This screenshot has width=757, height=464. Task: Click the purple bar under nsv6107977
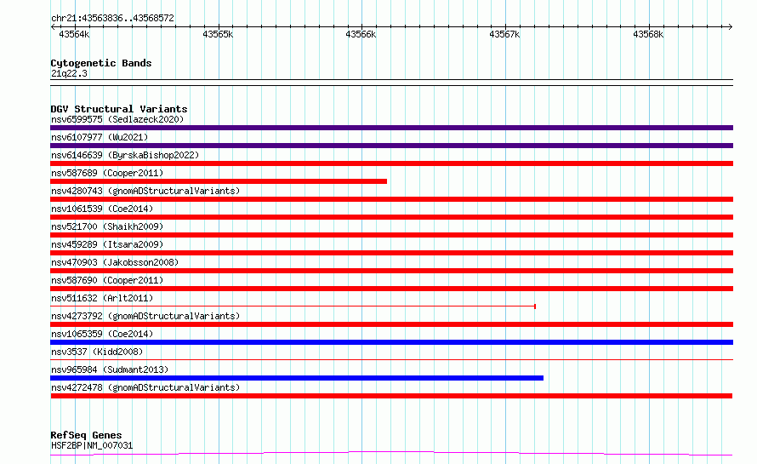pos(391,146)
